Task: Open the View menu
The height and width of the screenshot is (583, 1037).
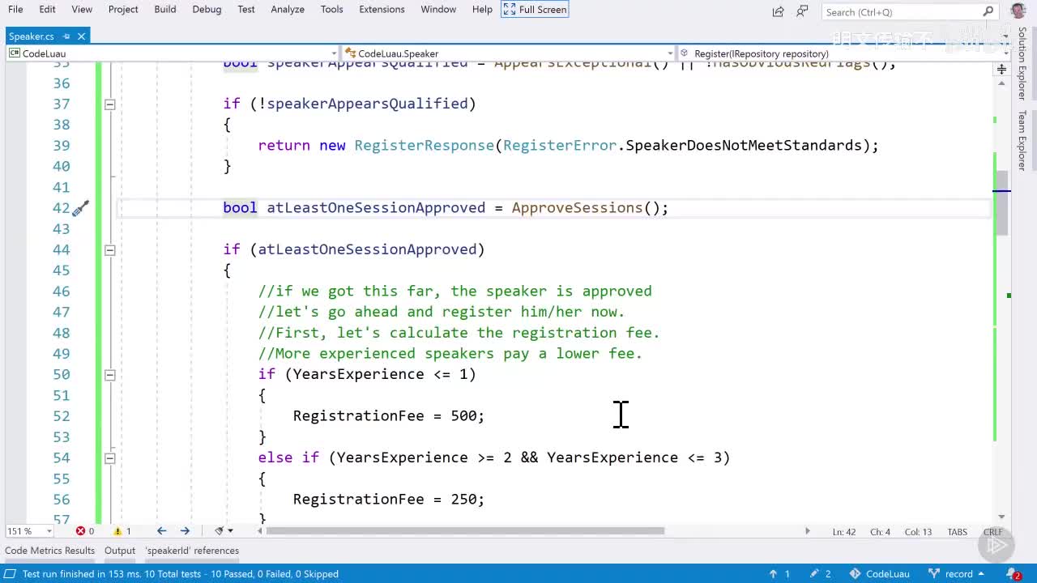Action: (82, 9)
